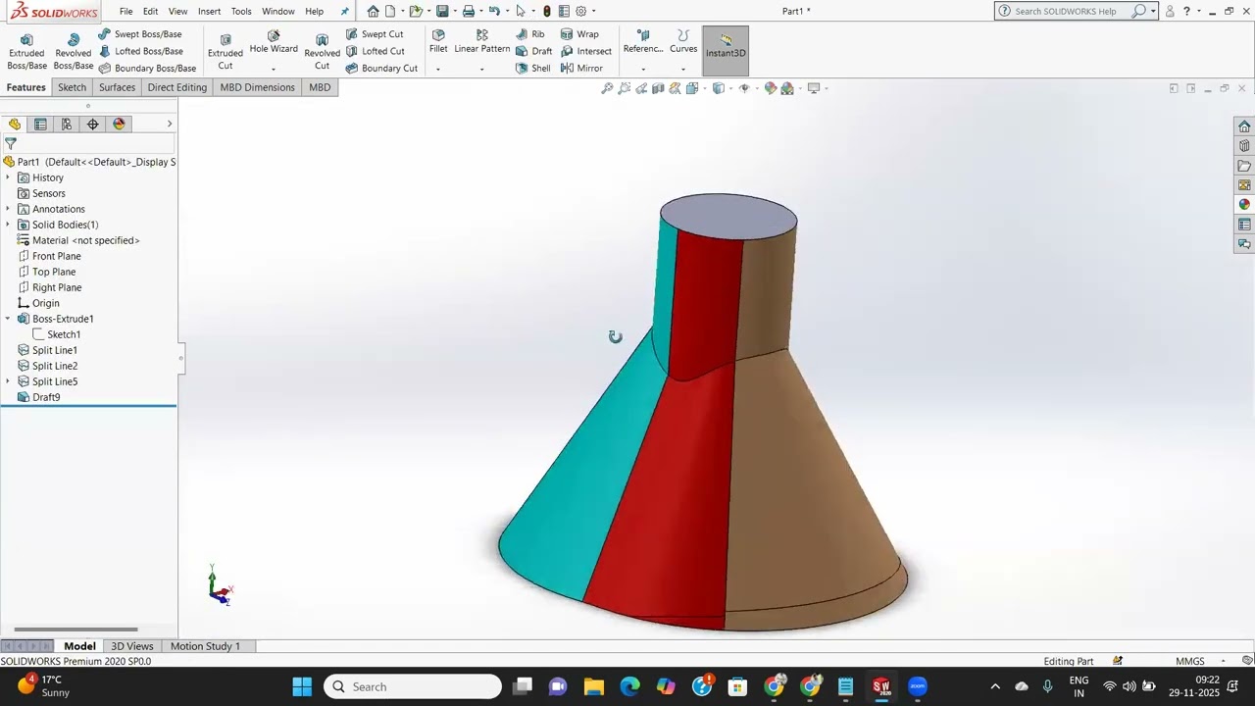Viewport: 1255px width, 706px height.
Task: Select Split Line1 in the feature tree
Action: coord(47,350)
